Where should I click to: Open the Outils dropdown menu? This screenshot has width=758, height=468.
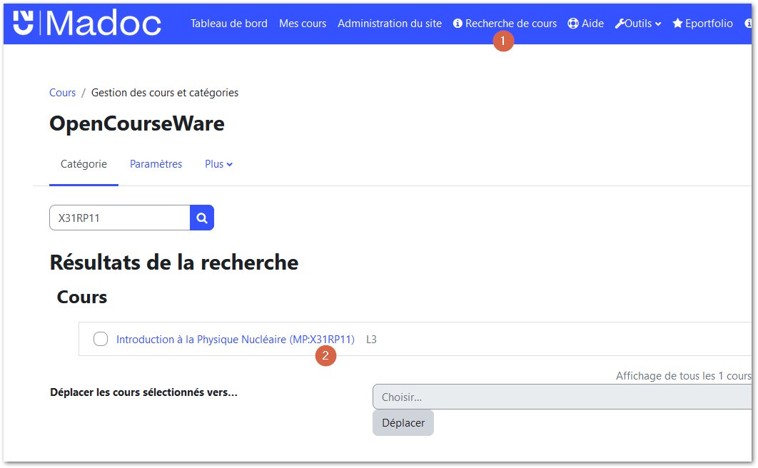point(637,23)
